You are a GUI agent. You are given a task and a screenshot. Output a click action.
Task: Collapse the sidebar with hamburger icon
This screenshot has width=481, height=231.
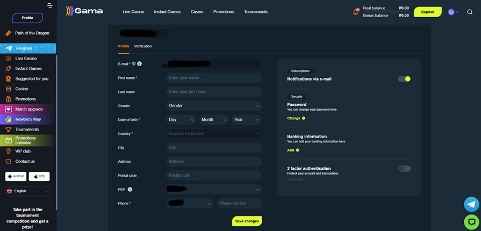pyautogui.click(x=50, y=6)
